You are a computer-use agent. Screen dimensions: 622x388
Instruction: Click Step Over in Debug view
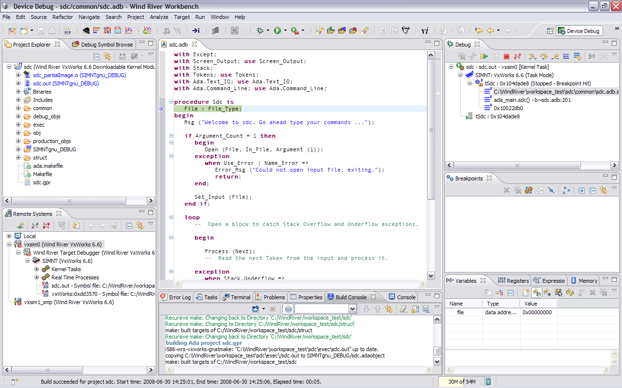coord(544,57)
